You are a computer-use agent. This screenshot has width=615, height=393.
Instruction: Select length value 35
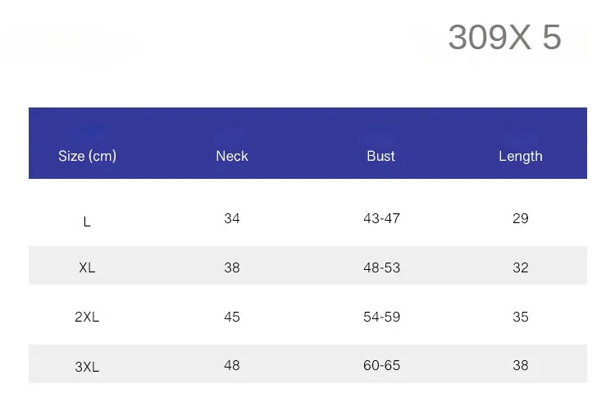pos(521,317)
